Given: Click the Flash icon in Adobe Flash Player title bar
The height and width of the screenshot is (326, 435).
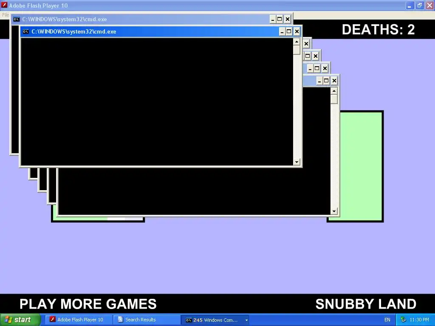Looking at the screenshot, I should pos(4,5).
